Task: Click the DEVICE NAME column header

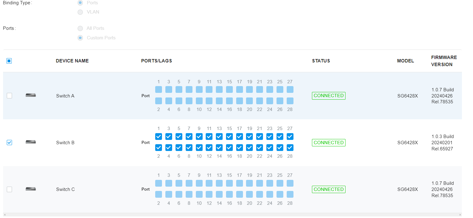Action: coord(72,61)
